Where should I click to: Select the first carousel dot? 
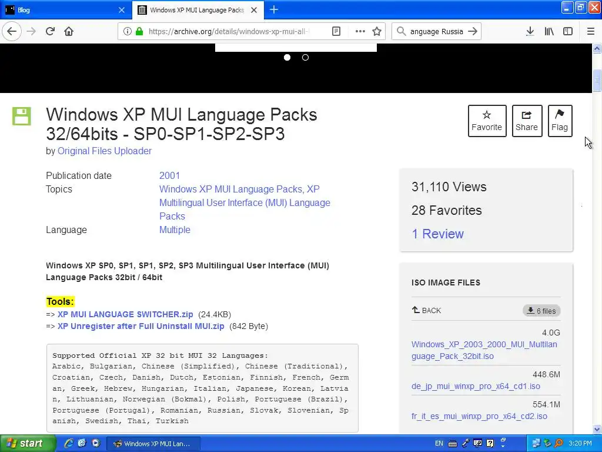pyautogui.click(x=287, y=57)
